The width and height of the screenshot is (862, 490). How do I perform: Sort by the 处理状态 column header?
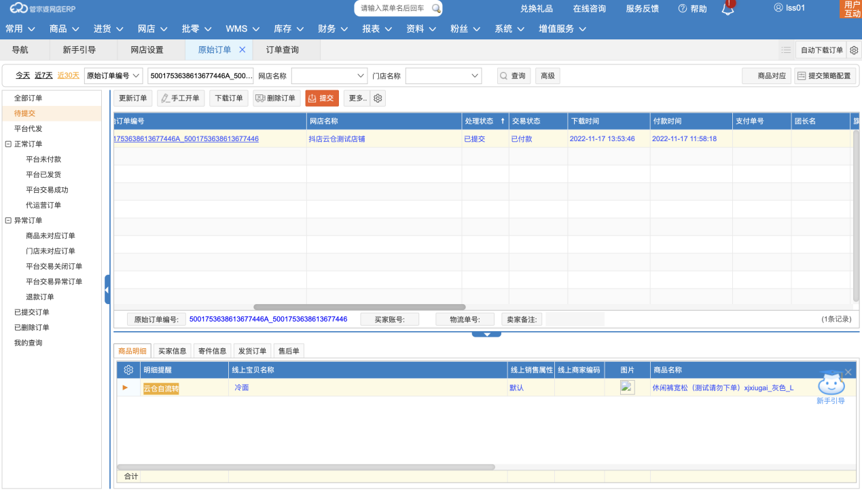coord(485,121)
